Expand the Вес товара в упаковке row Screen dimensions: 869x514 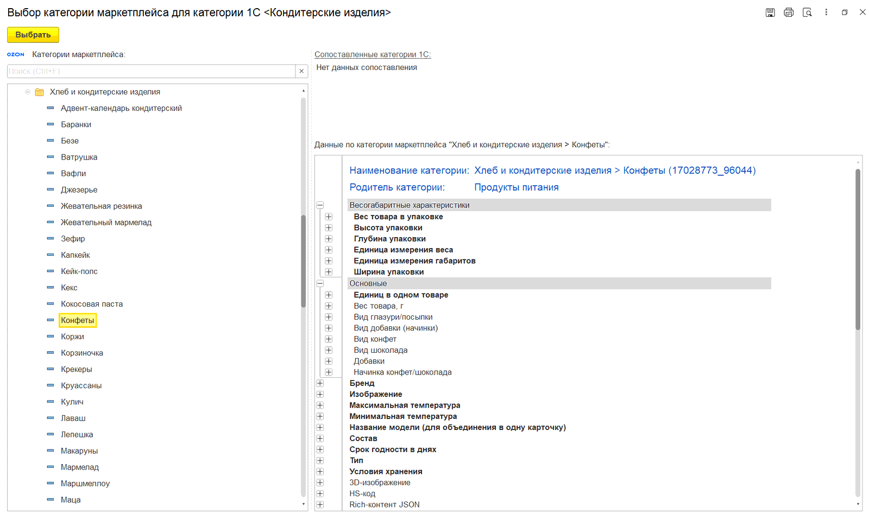pyautogui.click(x=329, y=217)
